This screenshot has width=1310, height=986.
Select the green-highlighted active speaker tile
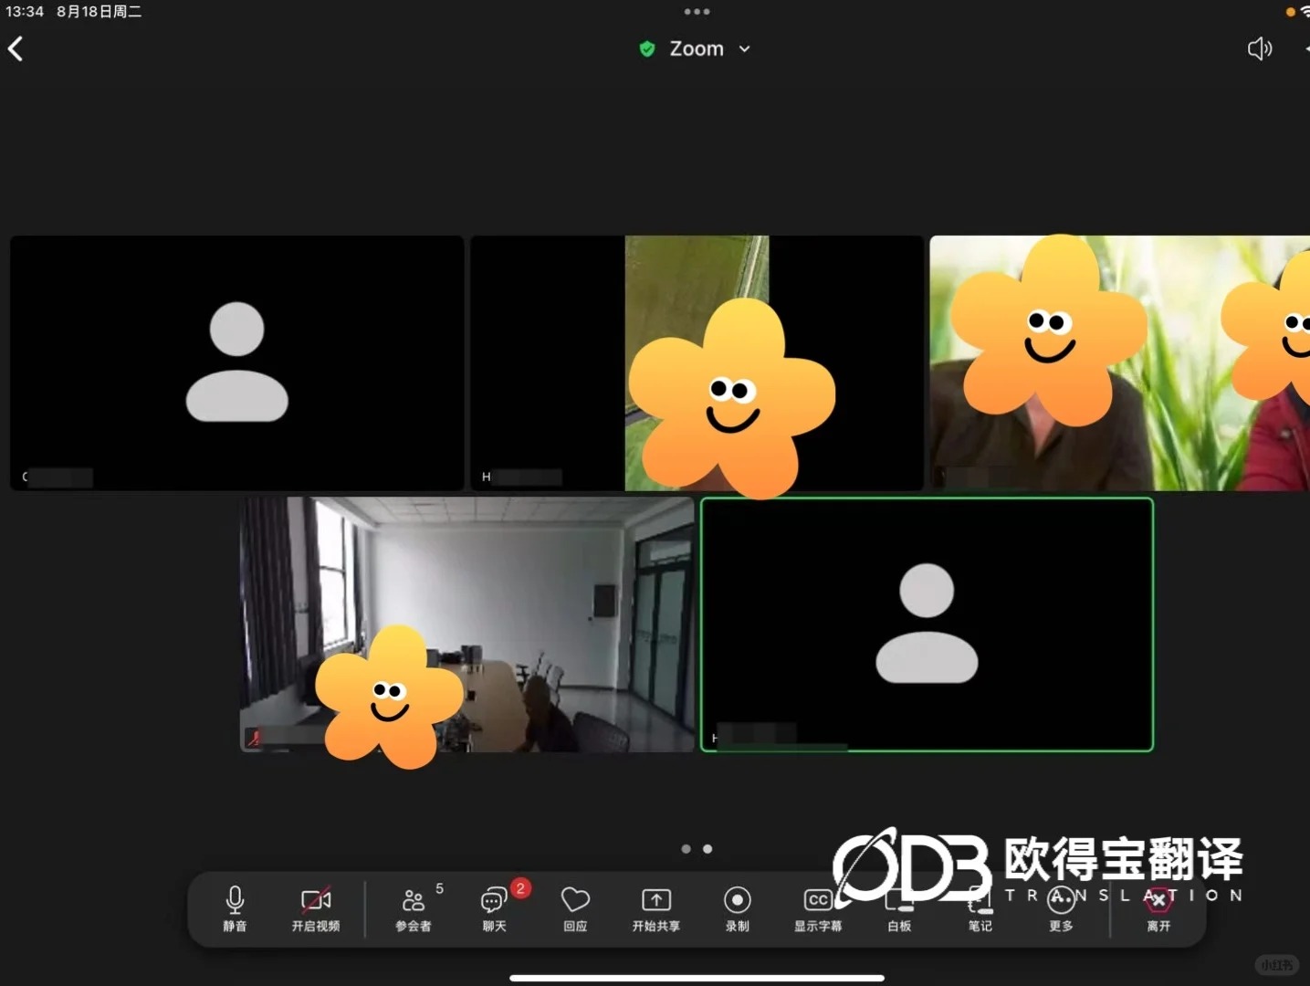[927, 624]
